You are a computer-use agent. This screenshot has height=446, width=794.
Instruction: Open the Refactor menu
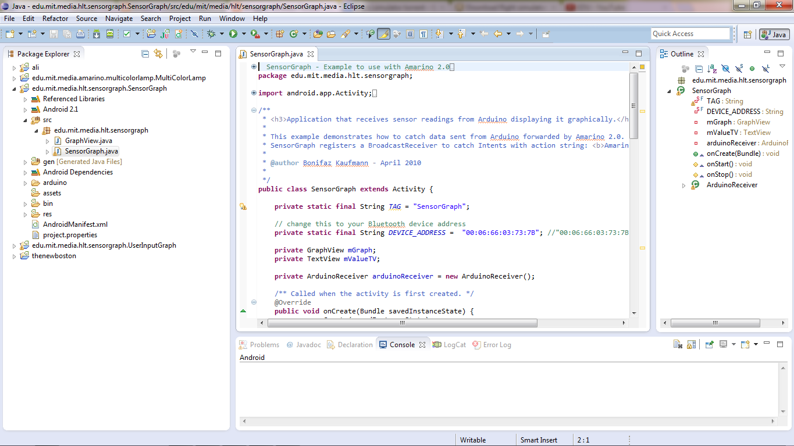[55, 18]
